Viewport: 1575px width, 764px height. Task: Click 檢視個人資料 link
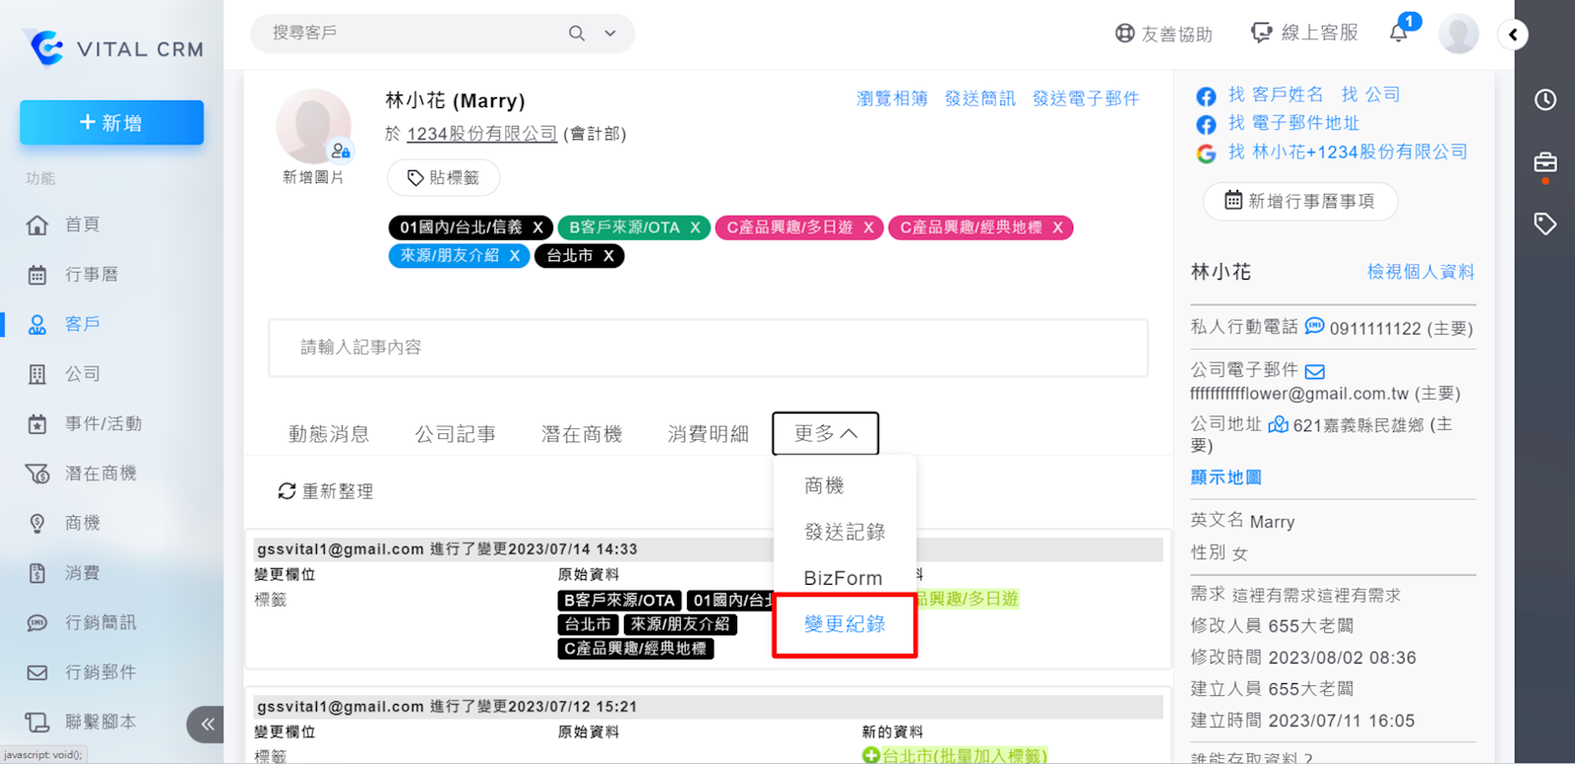pyautogui.click(x=1420, y=272)
